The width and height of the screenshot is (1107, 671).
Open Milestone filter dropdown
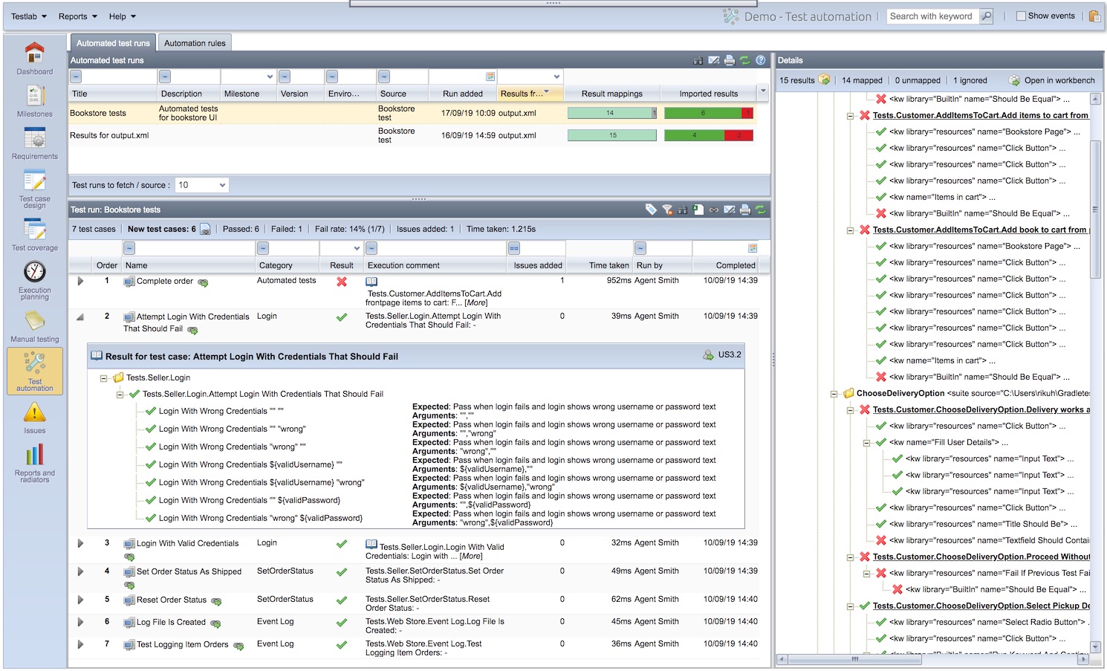point(270,77)
